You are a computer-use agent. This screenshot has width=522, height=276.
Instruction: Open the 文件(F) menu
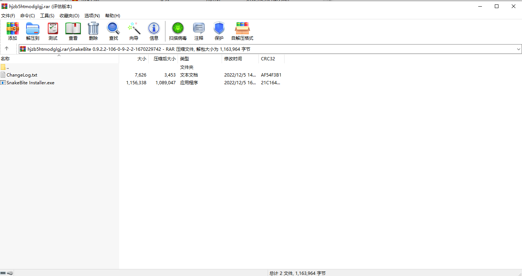[x=8, y=15]
